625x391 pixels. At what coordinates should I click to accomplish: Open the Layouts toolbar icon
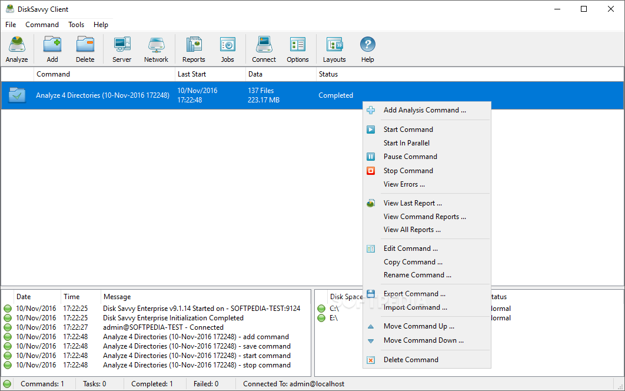[x=334, y=49]
